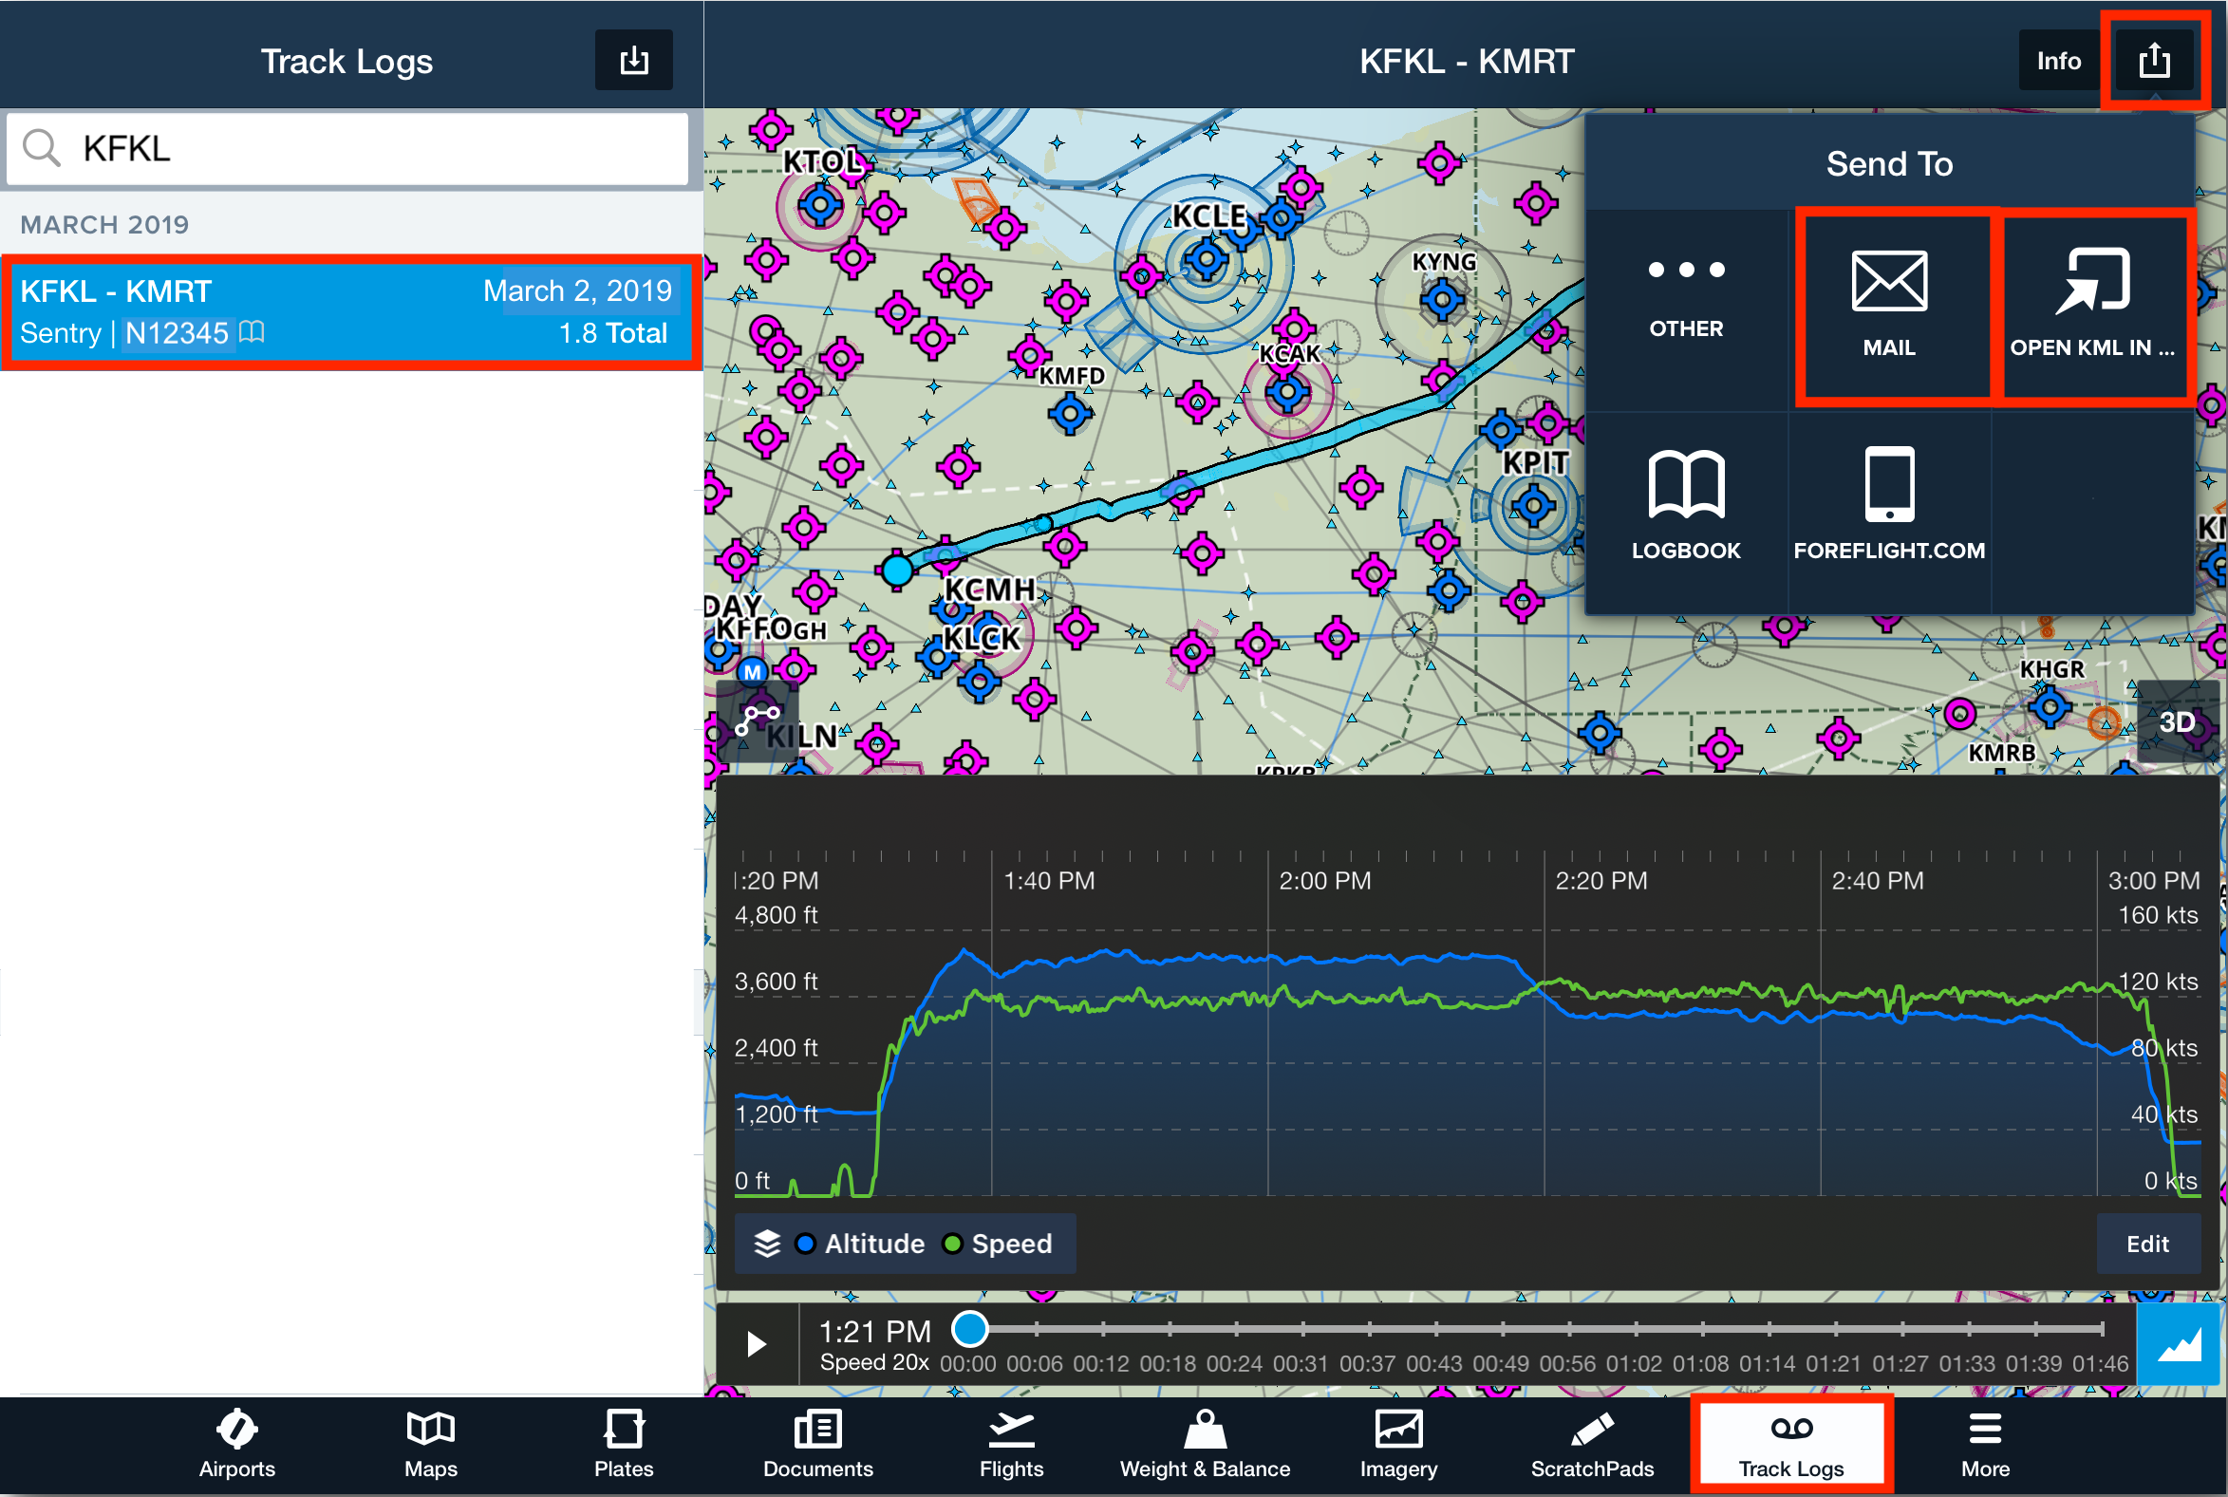Toggle the graph panel chart icon
The width and height of the screenshot is (2228, 1497).
[x=2179, y=1345]
